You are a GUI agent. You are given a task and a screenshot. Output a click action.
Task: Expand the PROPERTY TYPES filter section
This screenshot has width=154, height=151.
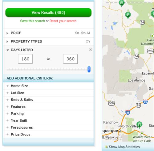click(x=48, y=41)
